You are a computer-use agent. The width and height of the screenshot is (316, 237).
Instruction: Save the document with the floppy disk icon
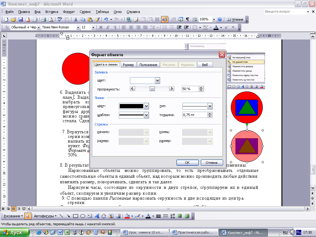coord(21,19)
